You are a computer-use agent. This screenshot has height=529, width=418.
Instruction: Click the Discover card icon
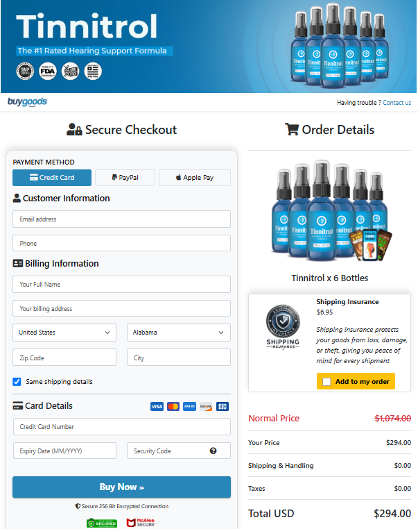(x=206, y=407)
